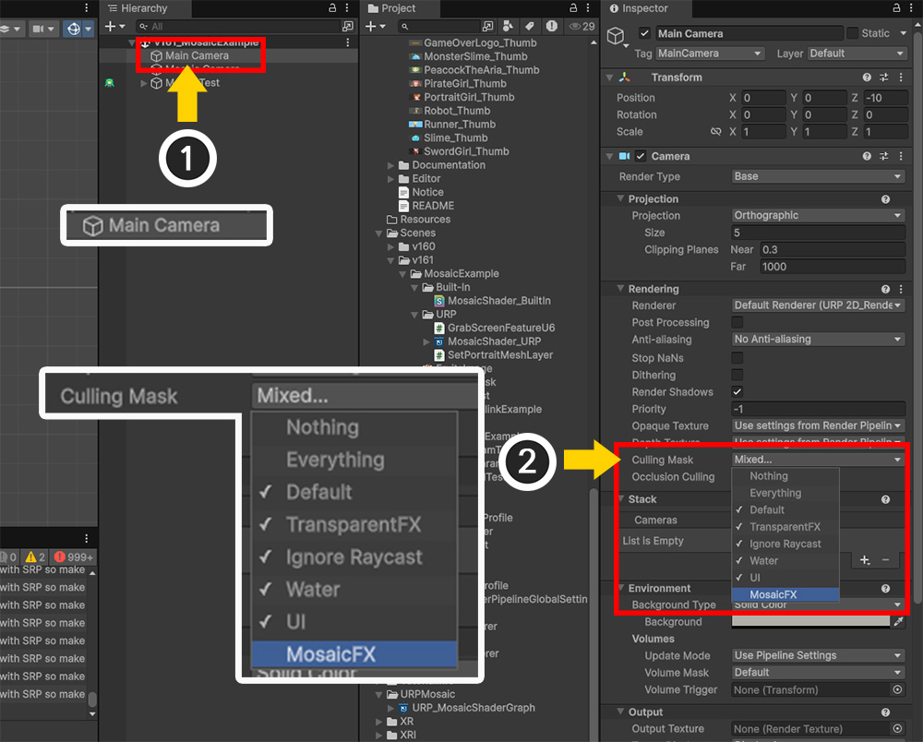Lock the Hierarchy panel with the padlock icon
The image size is (923, 742).
[x=332, y=7]
